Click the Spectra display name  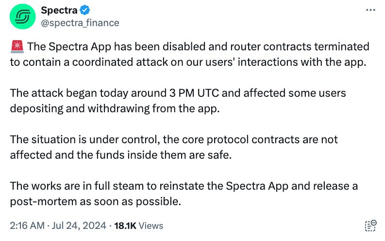click(x=59, y=10)
